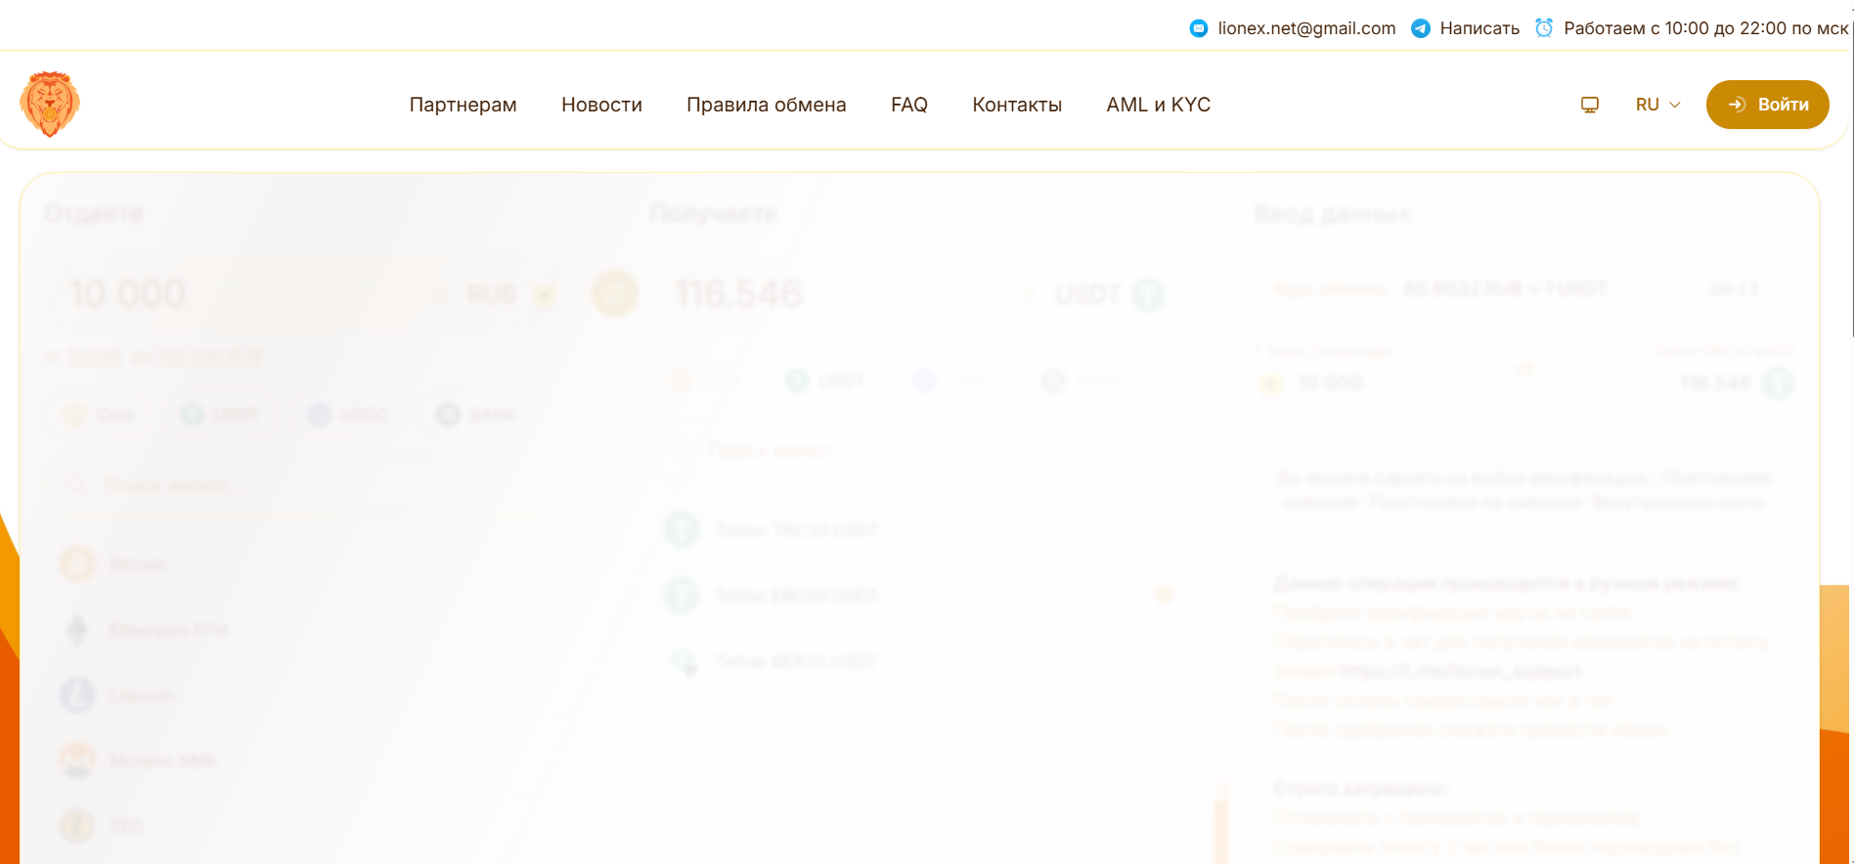Click the Telegram icon beside Написать
Screen dimensions: 1854x864
tap(1421, 28)
